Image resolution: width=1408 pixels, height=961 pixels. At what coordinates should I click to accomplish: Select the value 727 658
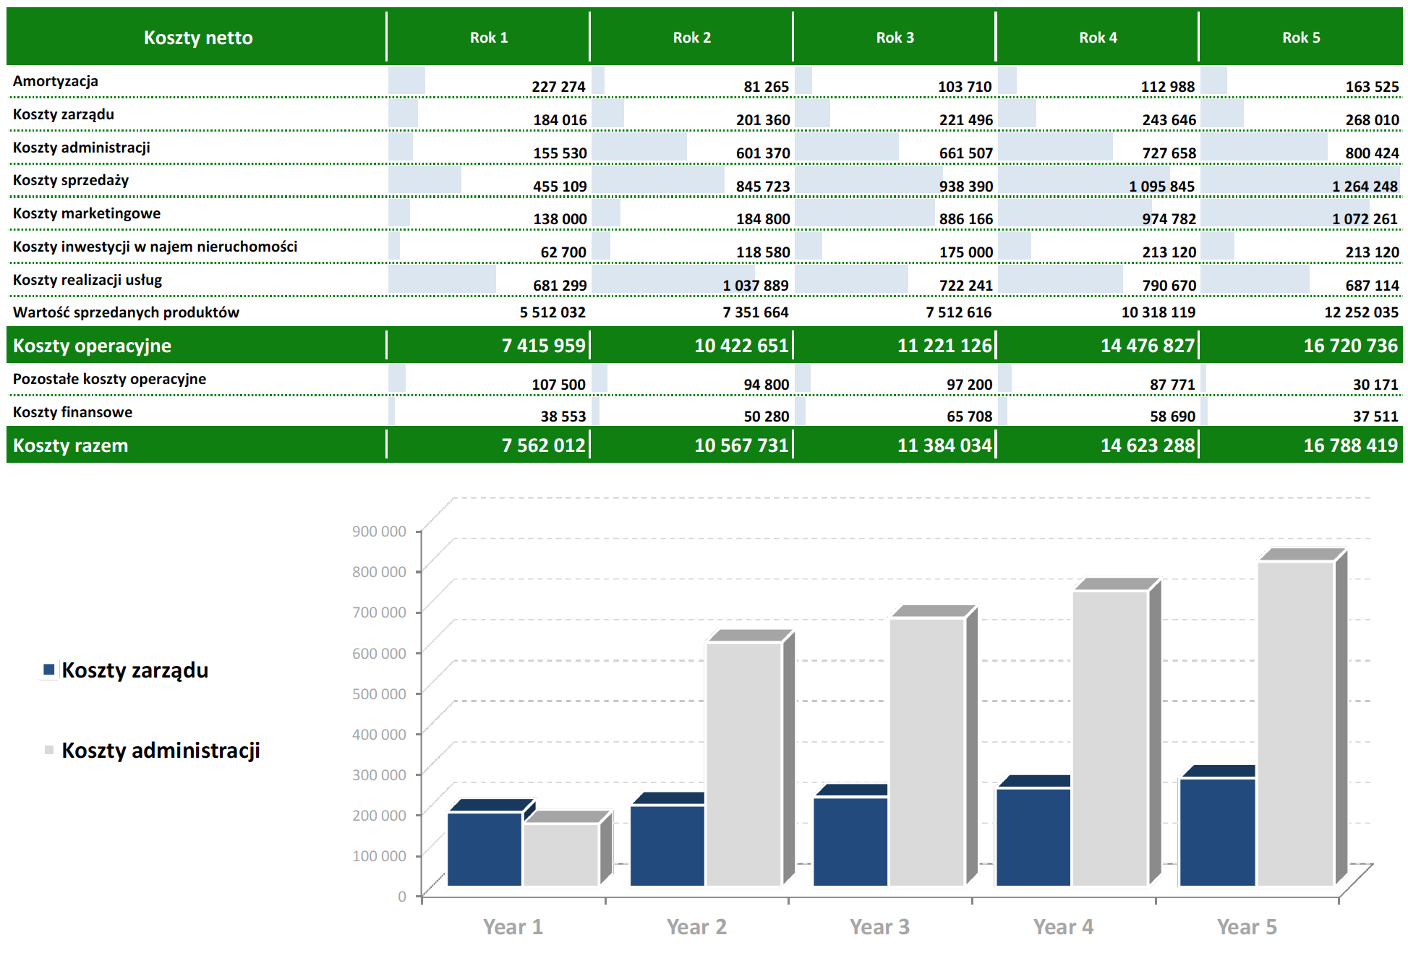tap(1169, 153)
